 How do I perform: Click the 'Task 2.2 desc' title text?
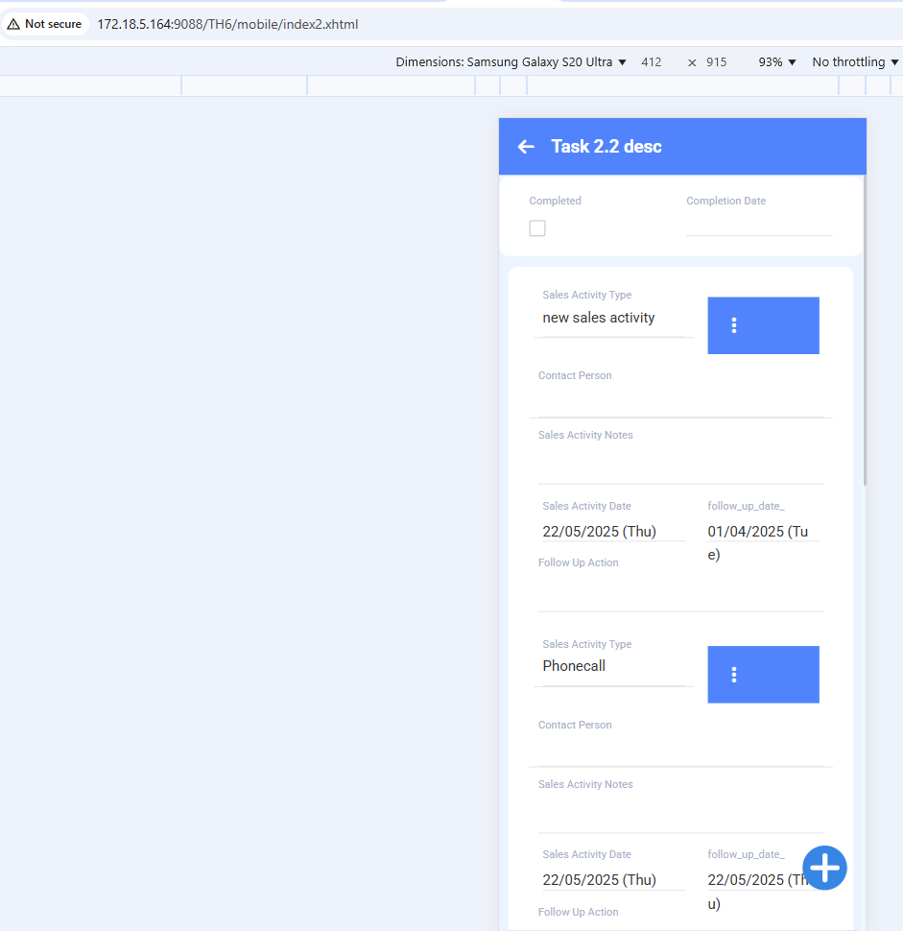pyautogui.click(x=606, y=147)
